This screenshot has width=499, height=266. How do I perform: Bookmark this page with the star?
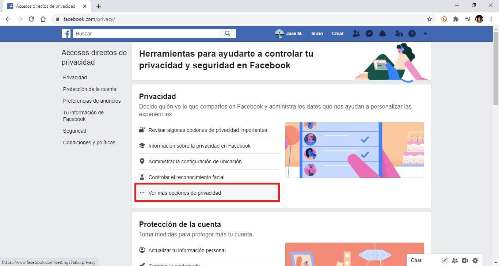coord(430,19)
